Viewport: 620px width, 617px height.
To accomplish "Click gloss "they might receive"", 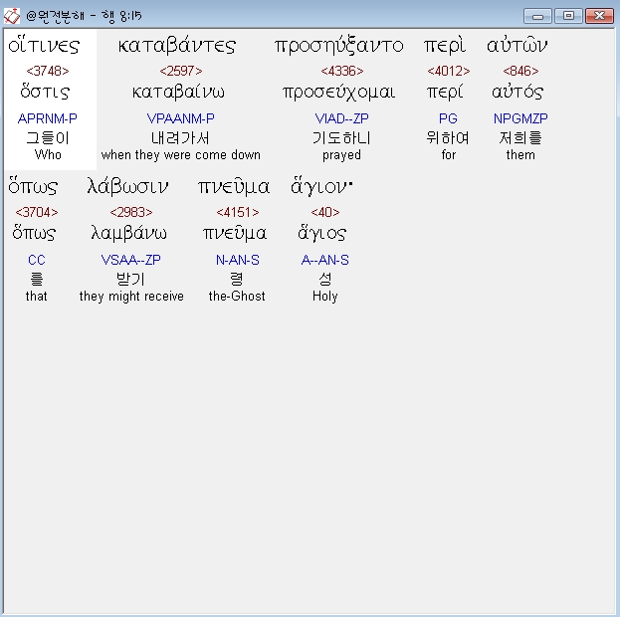I will tap(131, 297).
